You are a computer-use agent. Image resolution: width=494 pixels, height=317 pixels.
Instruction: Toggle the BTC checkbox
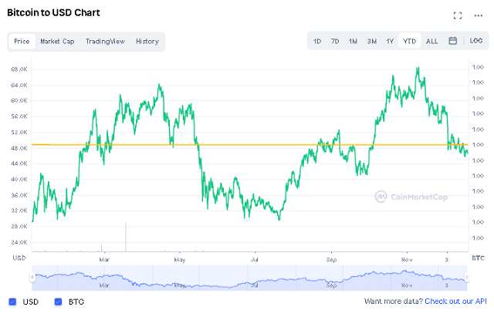point(58,302)
